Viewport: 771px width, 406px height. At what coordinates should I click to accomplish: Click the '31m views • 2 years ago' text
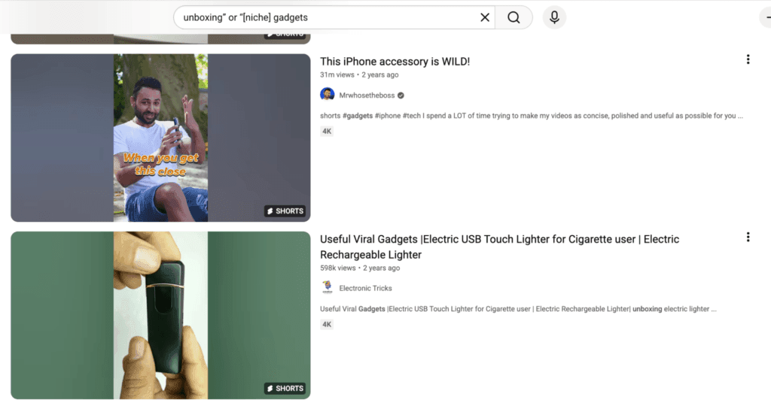359,74
